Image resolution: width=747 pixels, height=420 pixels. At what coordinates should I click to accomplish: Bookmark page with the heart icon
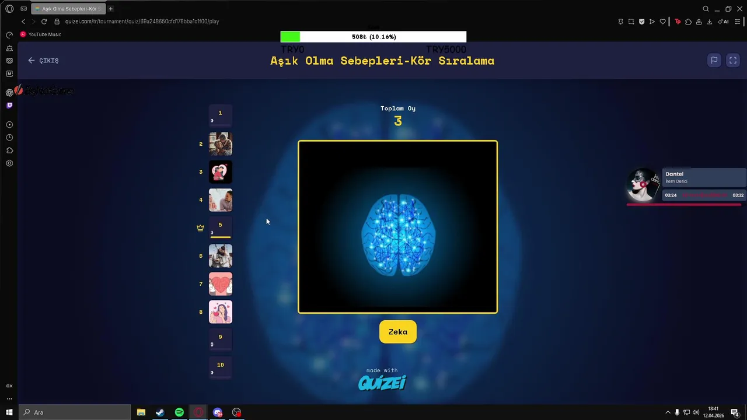pyautogui.click(x=662, y=22)
